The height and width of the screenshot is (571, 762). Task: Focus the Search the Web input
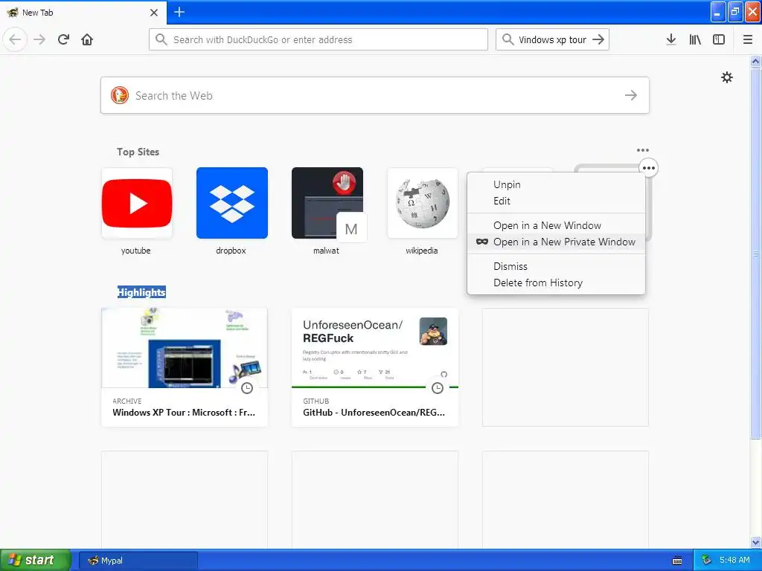[375, 95]
